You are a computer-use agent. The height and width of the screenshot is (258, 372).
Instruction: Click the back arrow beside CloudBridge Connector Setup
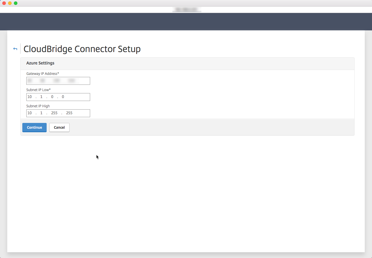(x=15, y=49)
